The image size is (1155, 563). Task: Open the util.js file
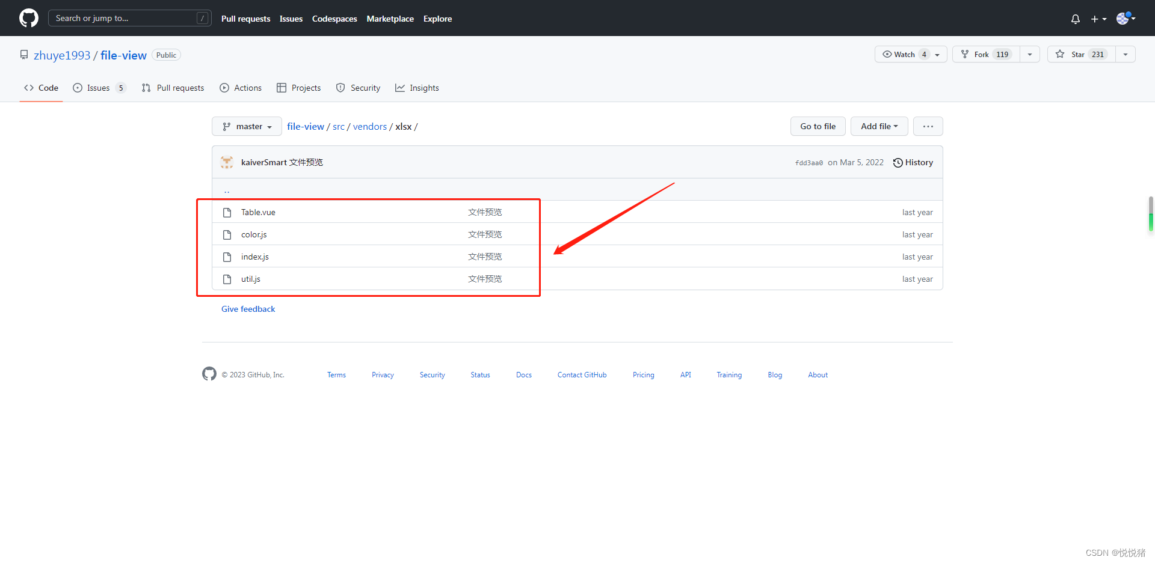click(x=251, y=279)
